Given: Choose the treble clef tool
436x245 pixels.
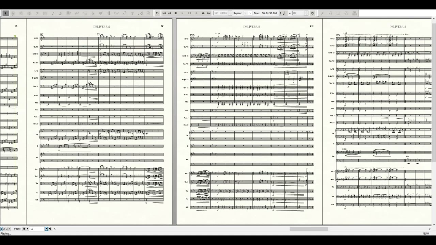Looking at the screenshot, I should [x=13, y=13].
